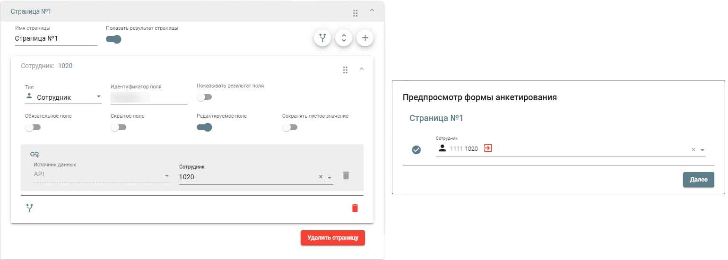
Task: Click the expand/collapse all round button
Action: 344,38
